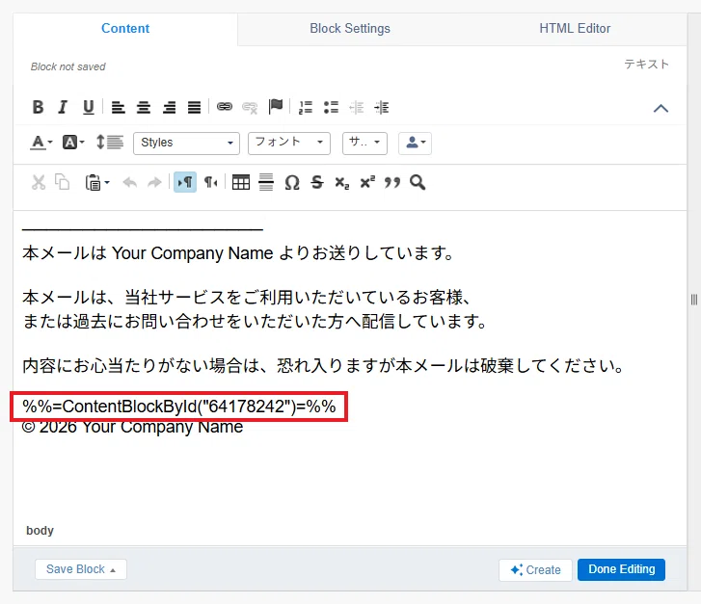Screen dimensions: 701x604
Task: Toggle subscript formatting
Action: [342, 182]
